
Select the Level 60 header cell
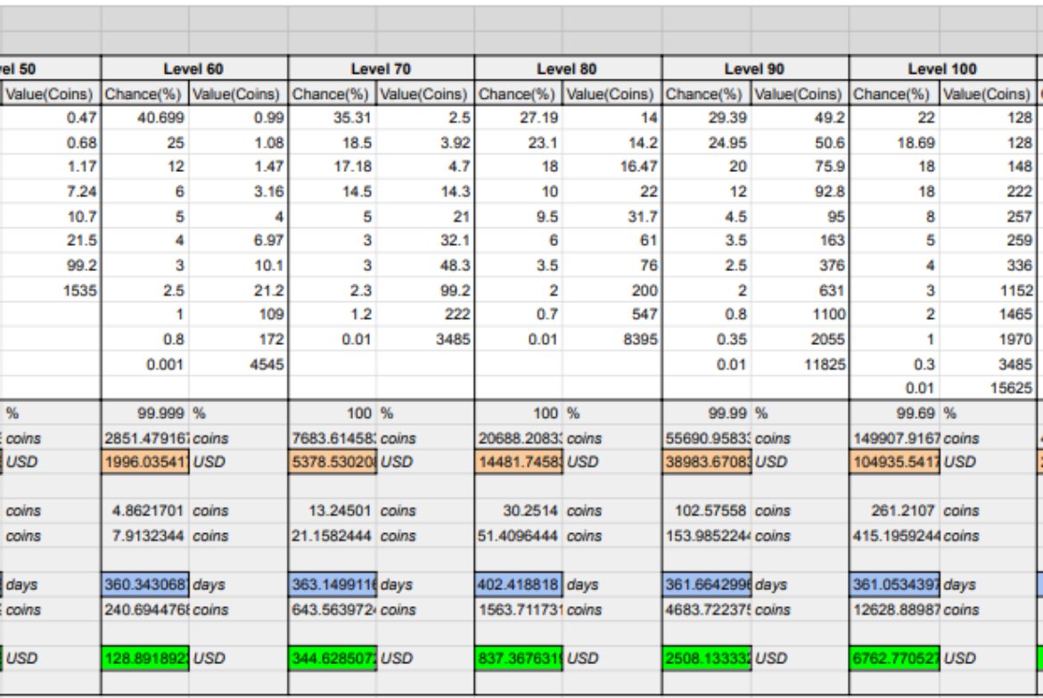click(x=194, y=69)
